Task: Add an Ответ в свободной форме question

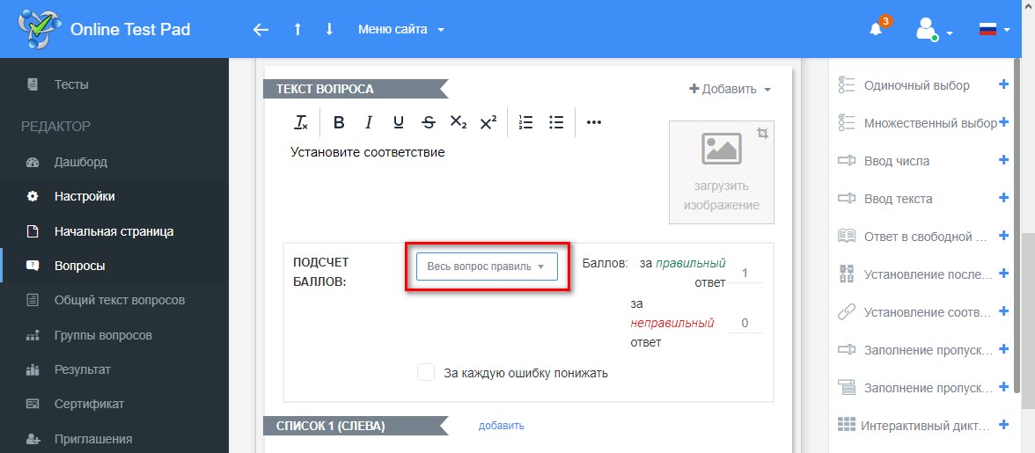Action: [1004, 236]
